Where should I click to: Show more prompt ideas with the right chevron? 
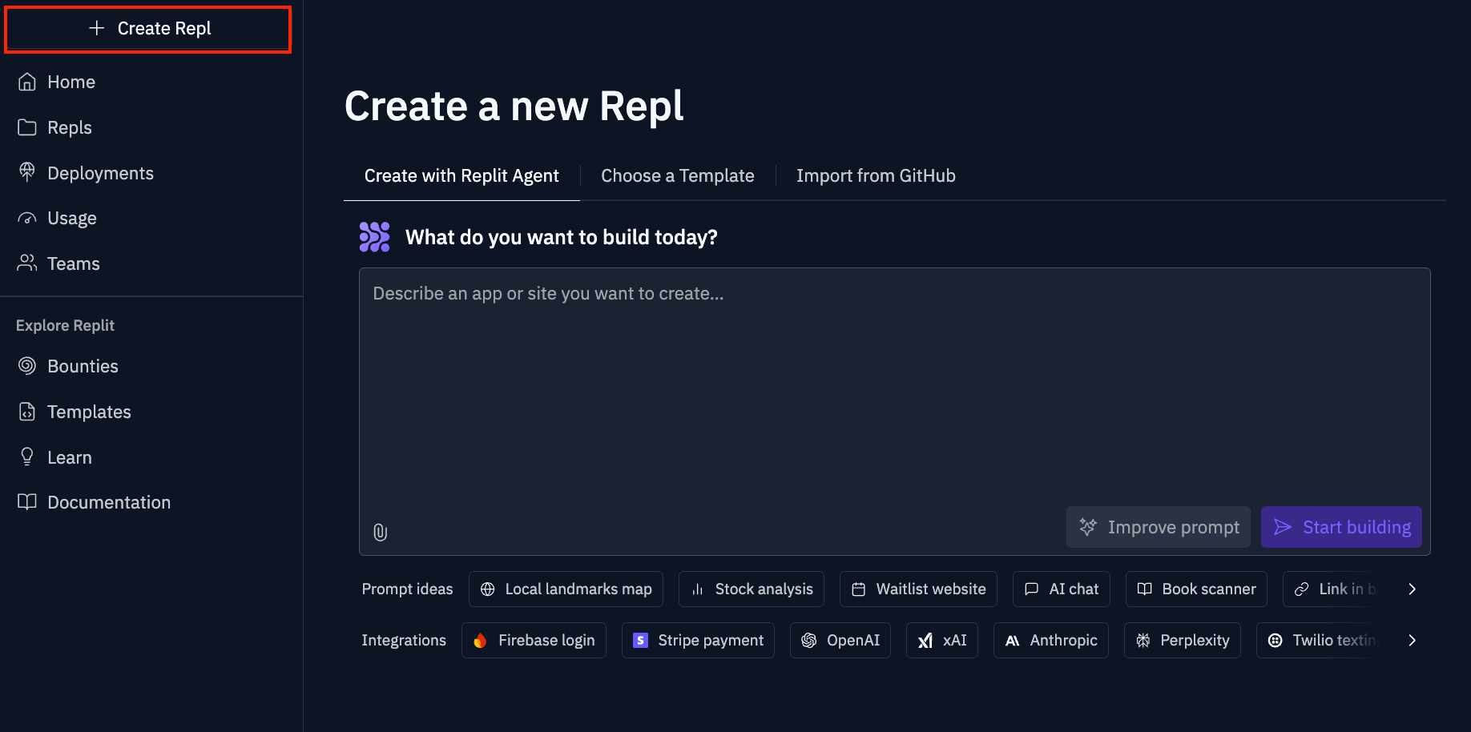coord(1412,589)
